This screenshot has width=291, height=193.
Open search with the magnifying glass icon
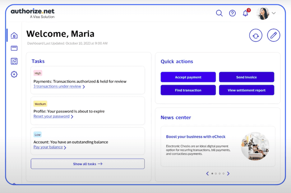(219, 13)
